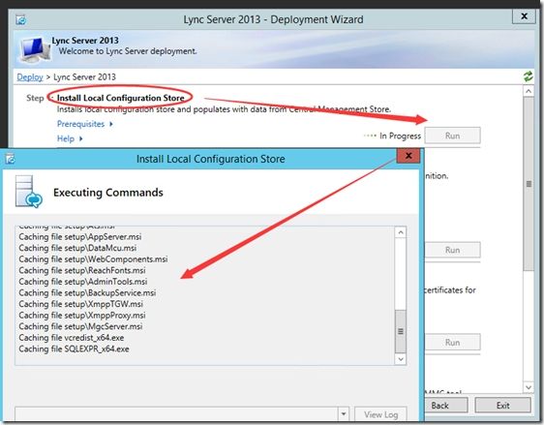Click the 'Executing Commands' heading

(x=107, y=193)
